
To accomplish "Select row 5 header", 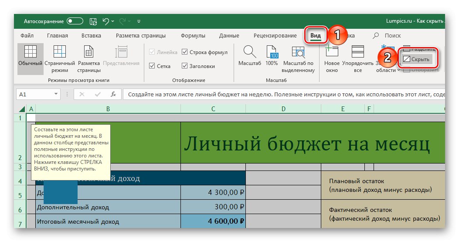I will tap(20, 192).
